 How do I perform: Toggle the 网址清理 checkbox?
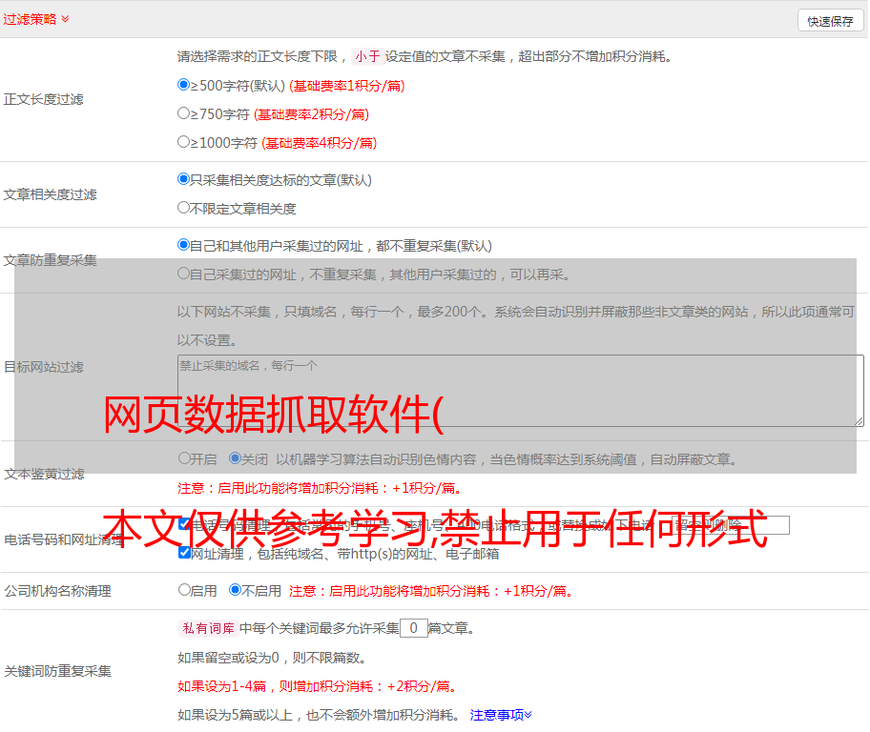(x=184, y=553)
